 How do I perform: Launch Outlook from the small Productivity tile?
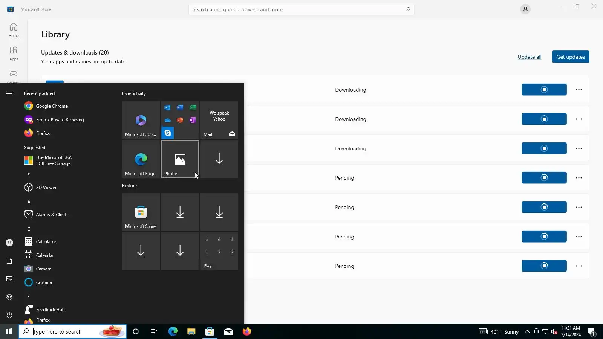[x=167, y=108]
